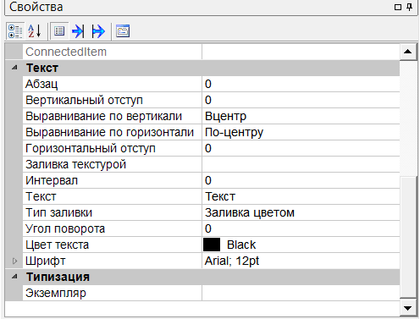This screenshot has height=319, width=420.
Task: Edit the Интервал value field
Action: 301,180
